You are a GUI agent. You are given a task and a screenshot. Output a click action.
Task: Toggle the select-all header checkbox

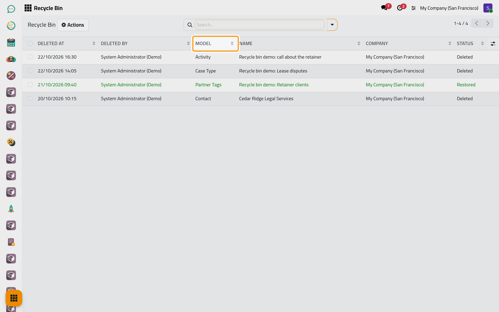30,43
